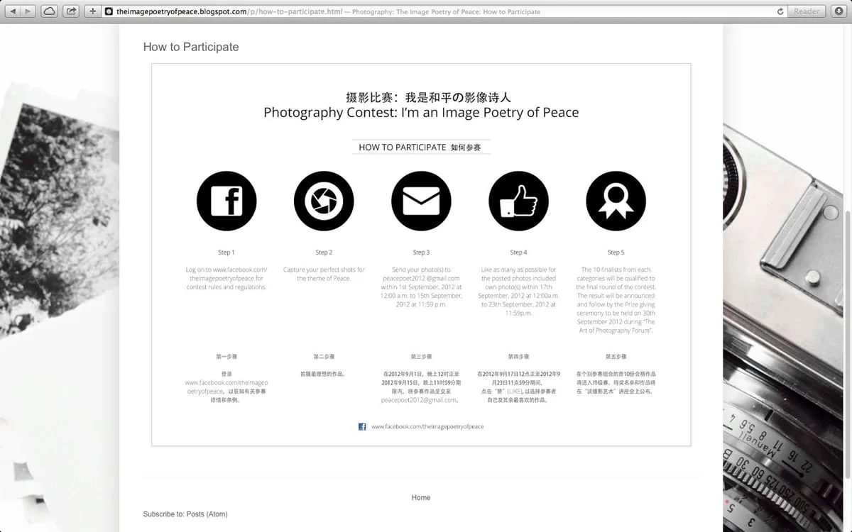Click the peacepoet2012@gmail.com email address
The image size is (852, 532).
coord(420,278)
